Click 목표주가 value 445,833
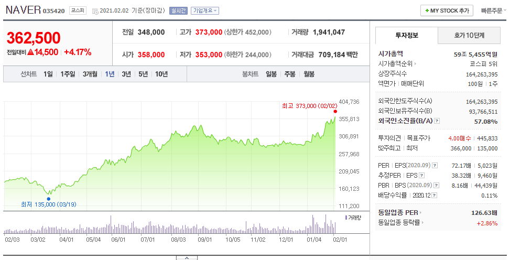The width and height of the screenshot is (510, 260). (487, 138)
